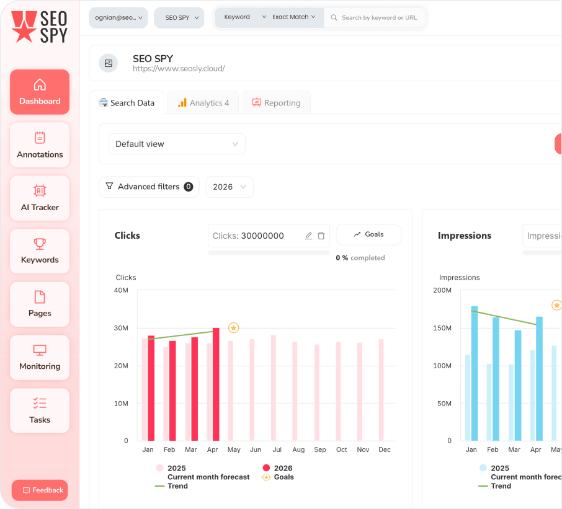This screenshot has width=562, height=509.
Task: Toggle the 2025 series in Clicks legend
Action: point(171,468)
